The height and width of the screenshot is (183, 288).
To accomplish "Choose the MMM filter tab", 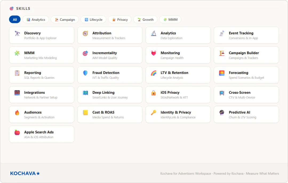I will point(170,19).
